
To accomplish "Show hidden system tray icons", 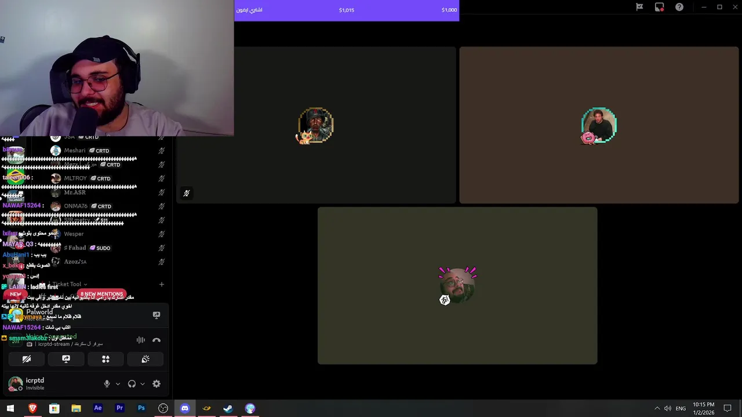I will coord(657,408).
